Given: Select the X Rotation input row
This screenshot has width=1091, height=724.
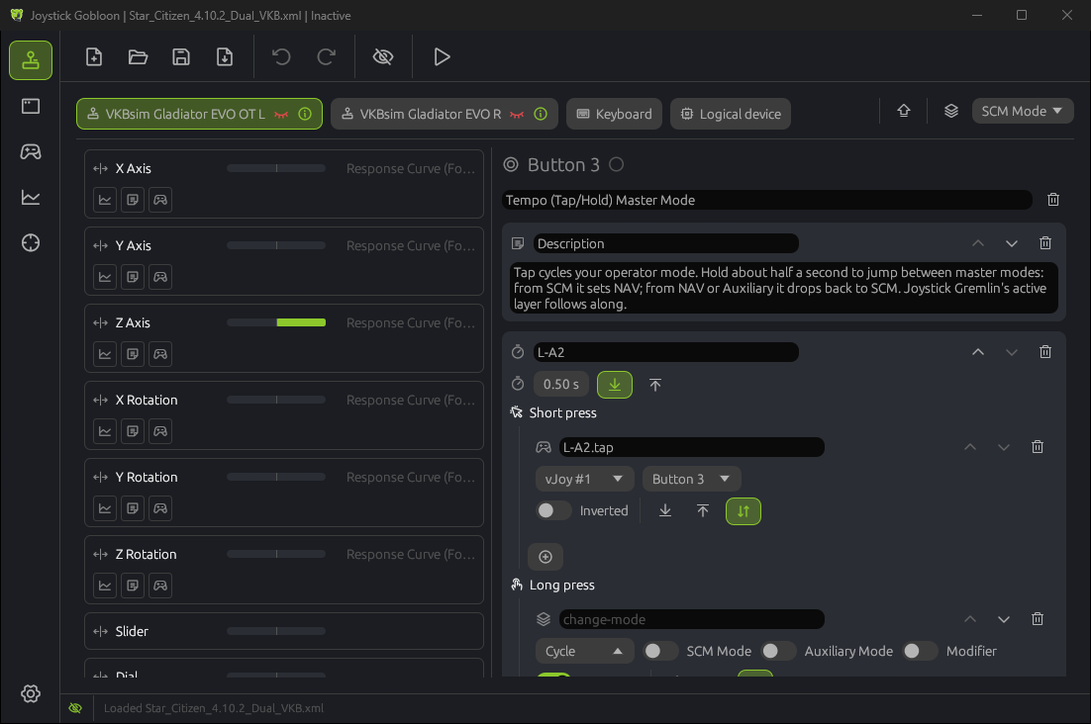Looking at the screenshot, I should pos(284,415).
